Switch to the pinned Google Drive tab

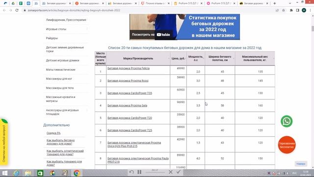13,3
